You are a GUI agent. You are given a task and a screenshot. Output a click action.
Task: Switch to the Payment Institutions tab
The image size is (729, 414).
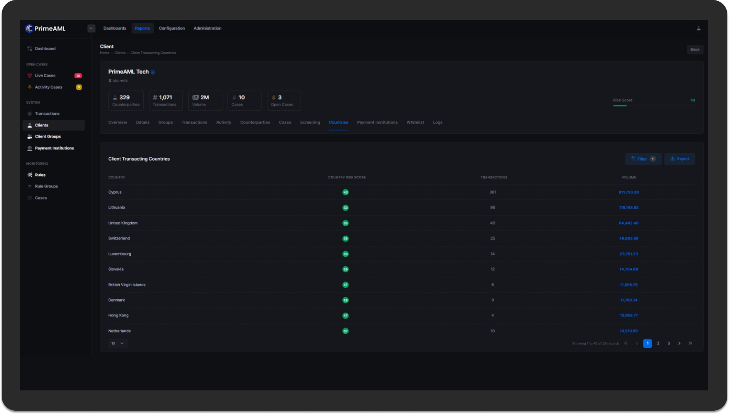(378, 123)
